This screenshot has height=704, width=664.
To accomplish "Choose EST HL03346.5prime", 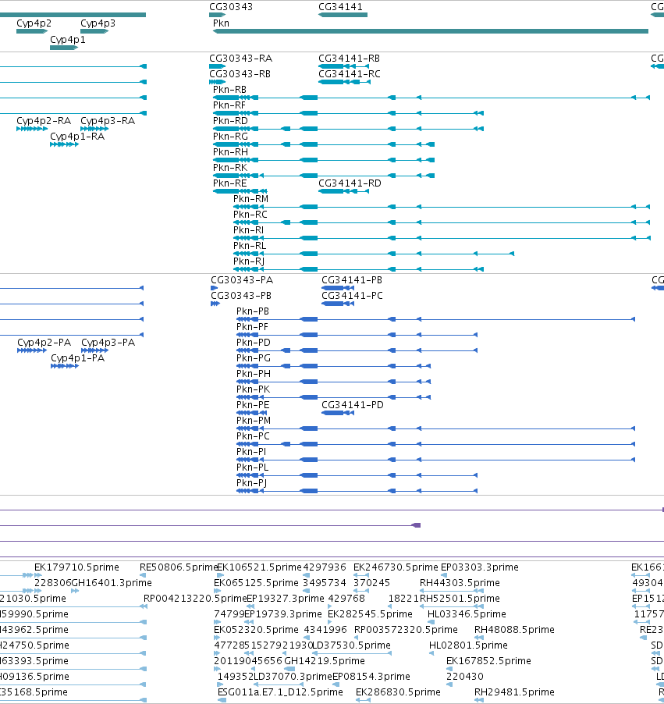I will [467, 613].
